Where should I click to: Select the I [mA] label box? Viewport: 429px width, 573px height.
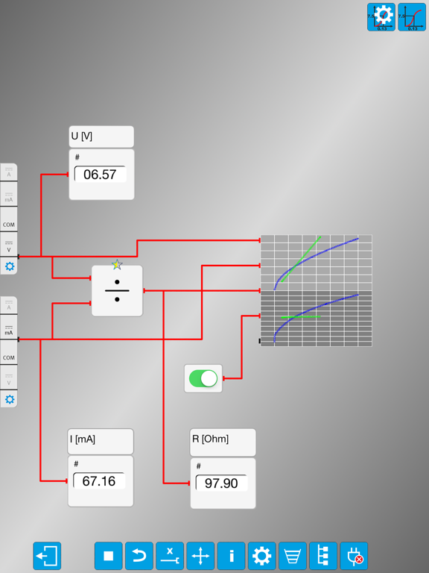(101, 441)
